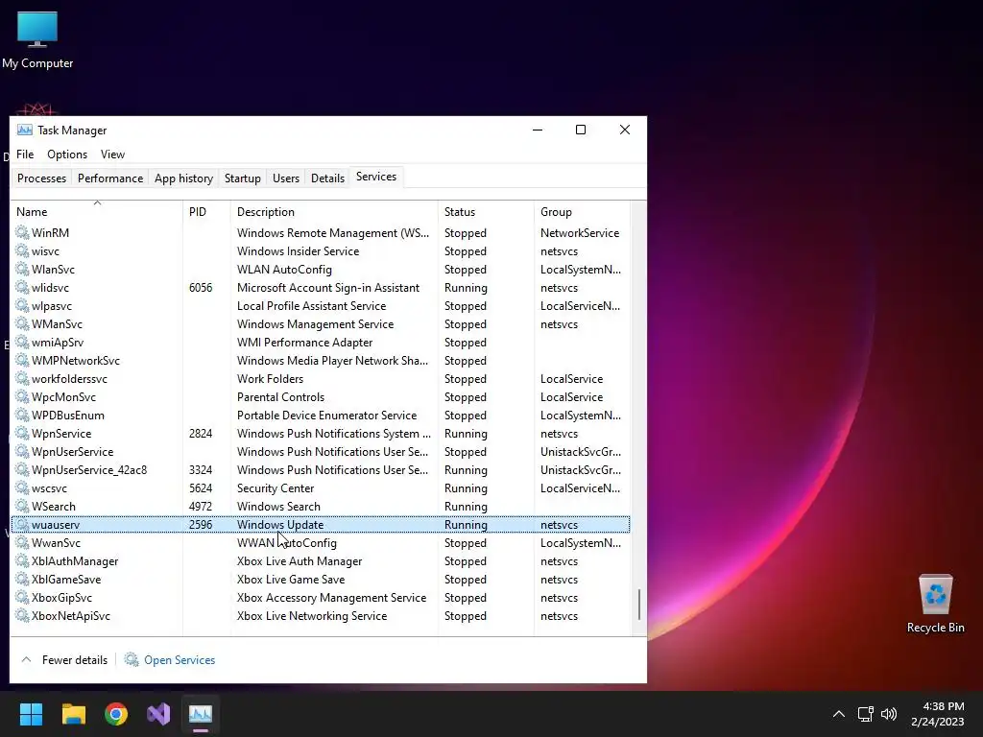Select the WwanSvc service name
This screenshot has height=737, width=983.
coord(56,543)
